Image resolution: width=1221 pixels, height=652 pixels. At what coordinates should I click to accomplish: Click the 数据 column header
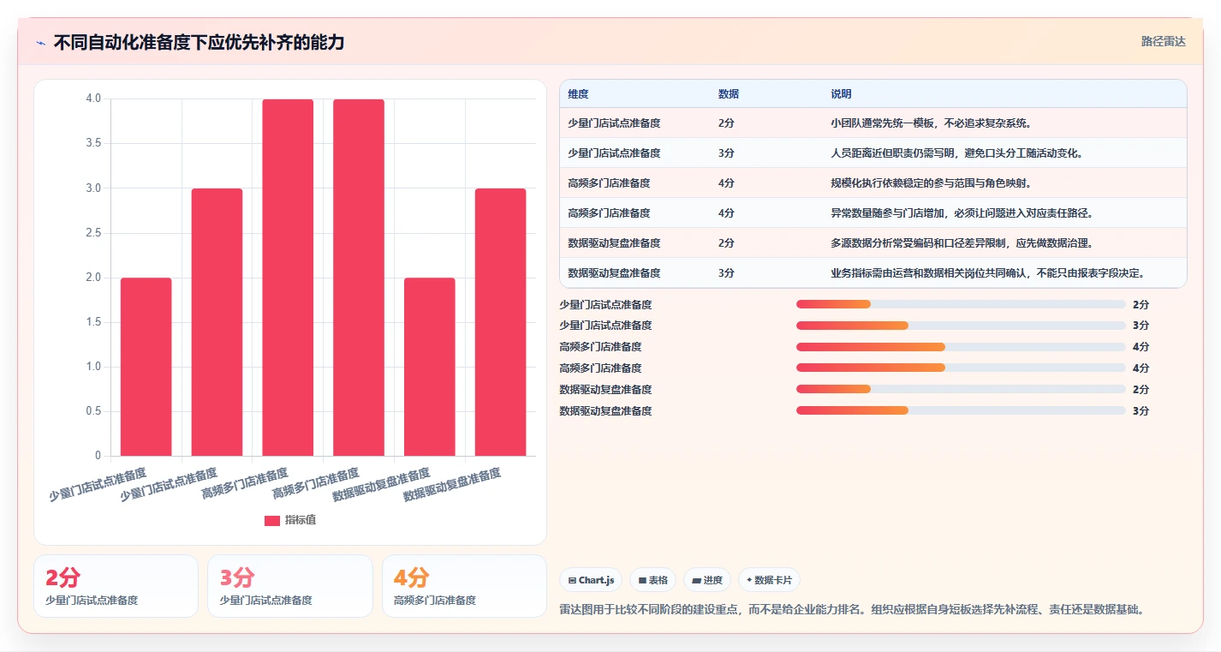729,94
